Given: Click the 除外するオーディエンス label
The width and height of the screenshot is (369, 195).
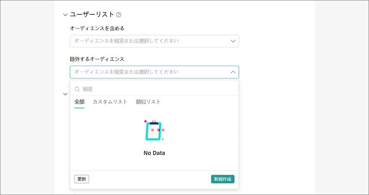Looking at the screenshot, I should 97,59.
